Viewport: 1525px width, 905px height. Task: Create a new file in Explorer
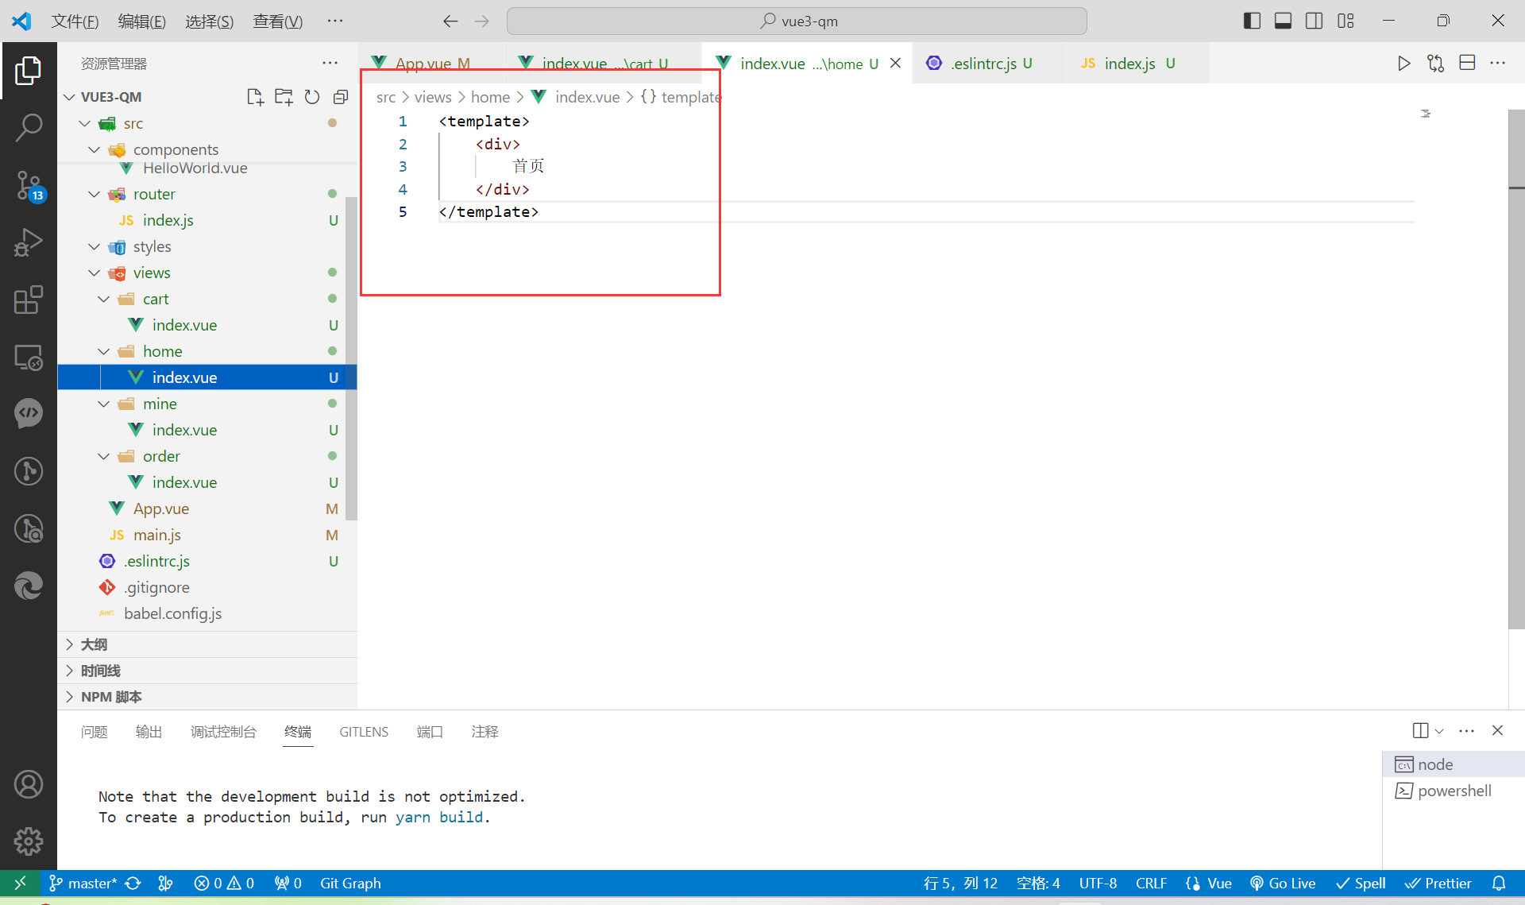(255, 96)
